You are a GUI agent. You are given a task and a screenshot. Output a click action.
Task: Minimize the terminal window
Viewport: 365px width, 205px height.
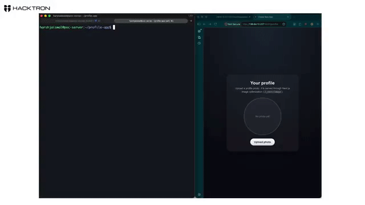pos(46,16)
